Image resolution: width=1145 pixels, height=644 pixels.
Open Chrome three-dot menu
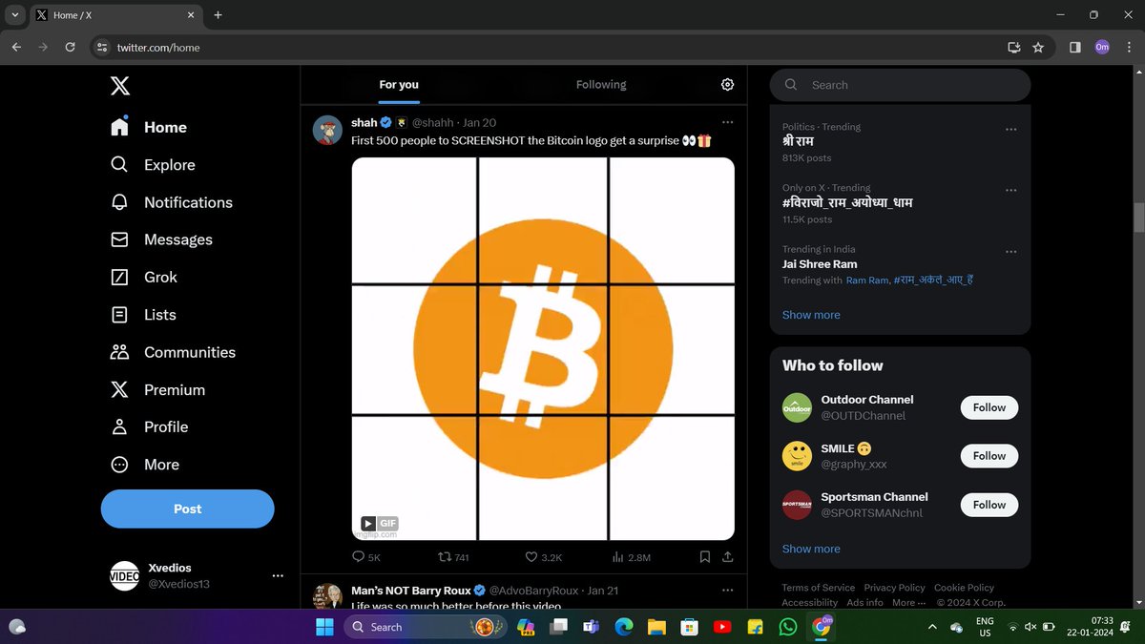1129,47
